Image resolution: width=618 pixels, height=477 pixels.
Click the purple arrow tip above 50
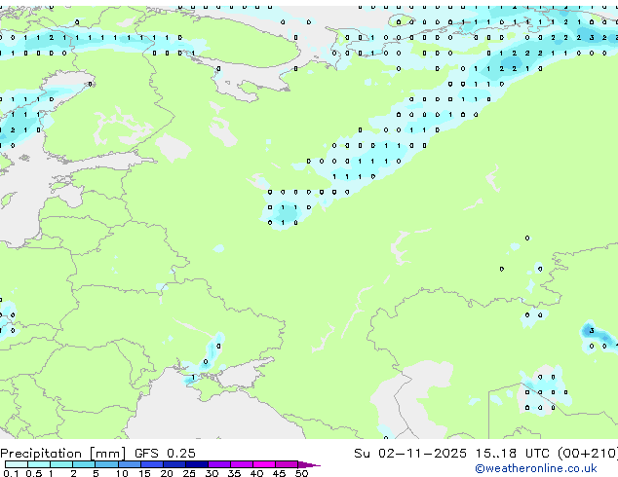coord(309,465)
